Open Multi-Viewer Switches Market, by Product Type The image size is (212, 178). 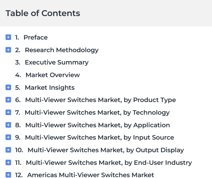click(101, 100)
